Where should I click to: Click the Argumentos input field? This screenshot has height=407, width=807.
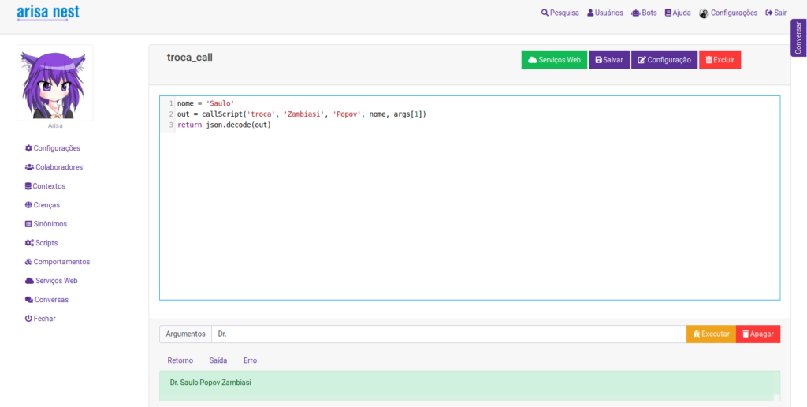448,334
